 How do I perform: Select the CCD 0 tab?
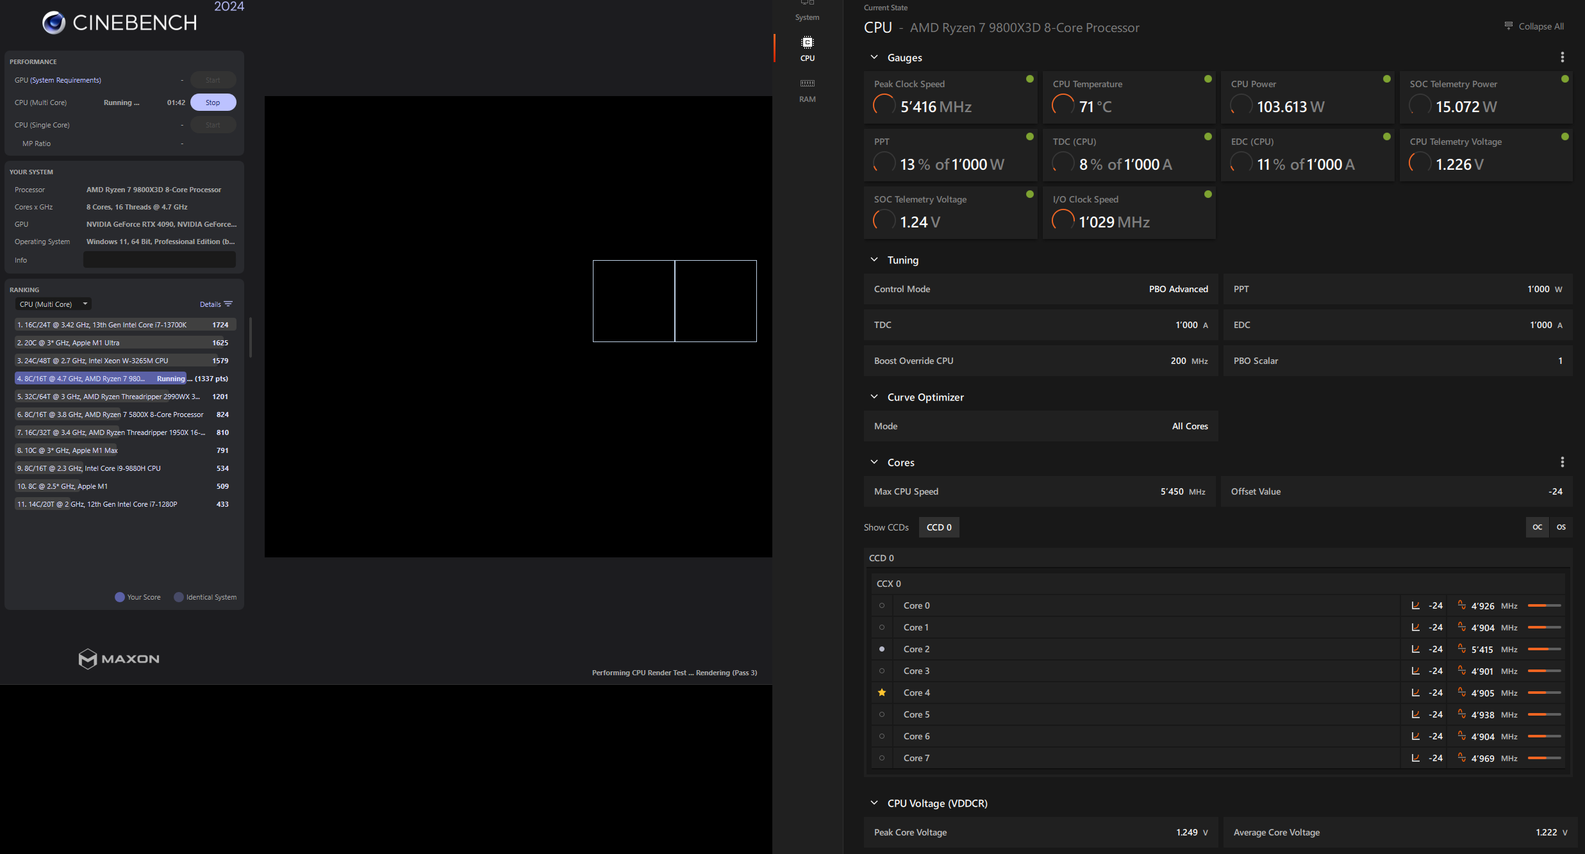(938, 527)
